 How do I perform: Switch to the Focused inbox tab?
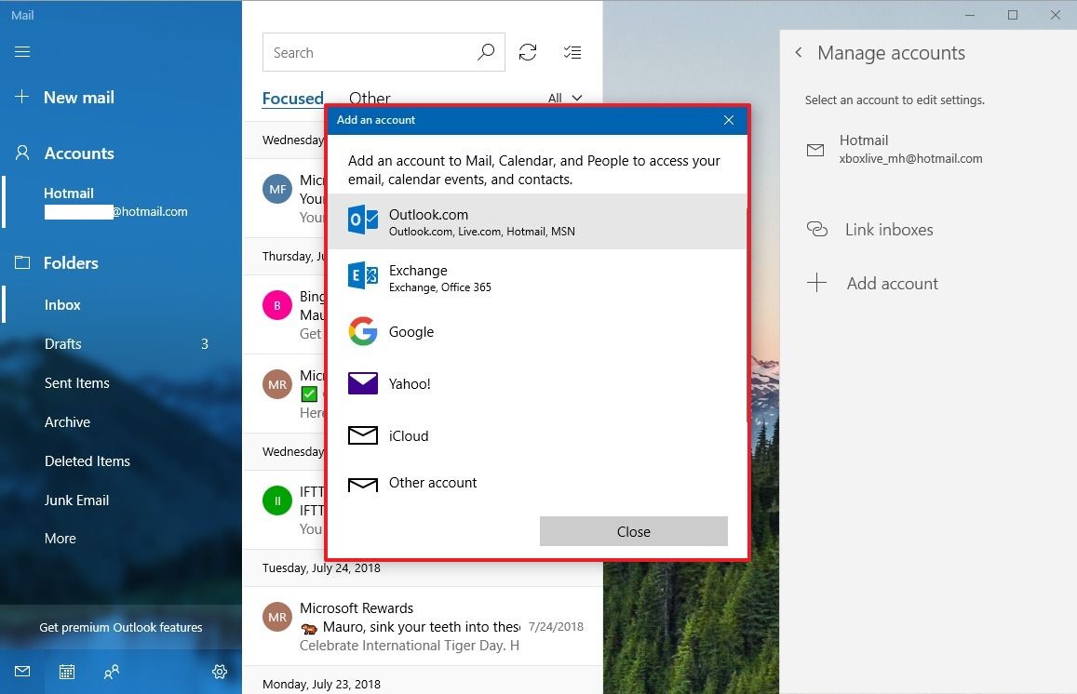(x=293, y=98)
